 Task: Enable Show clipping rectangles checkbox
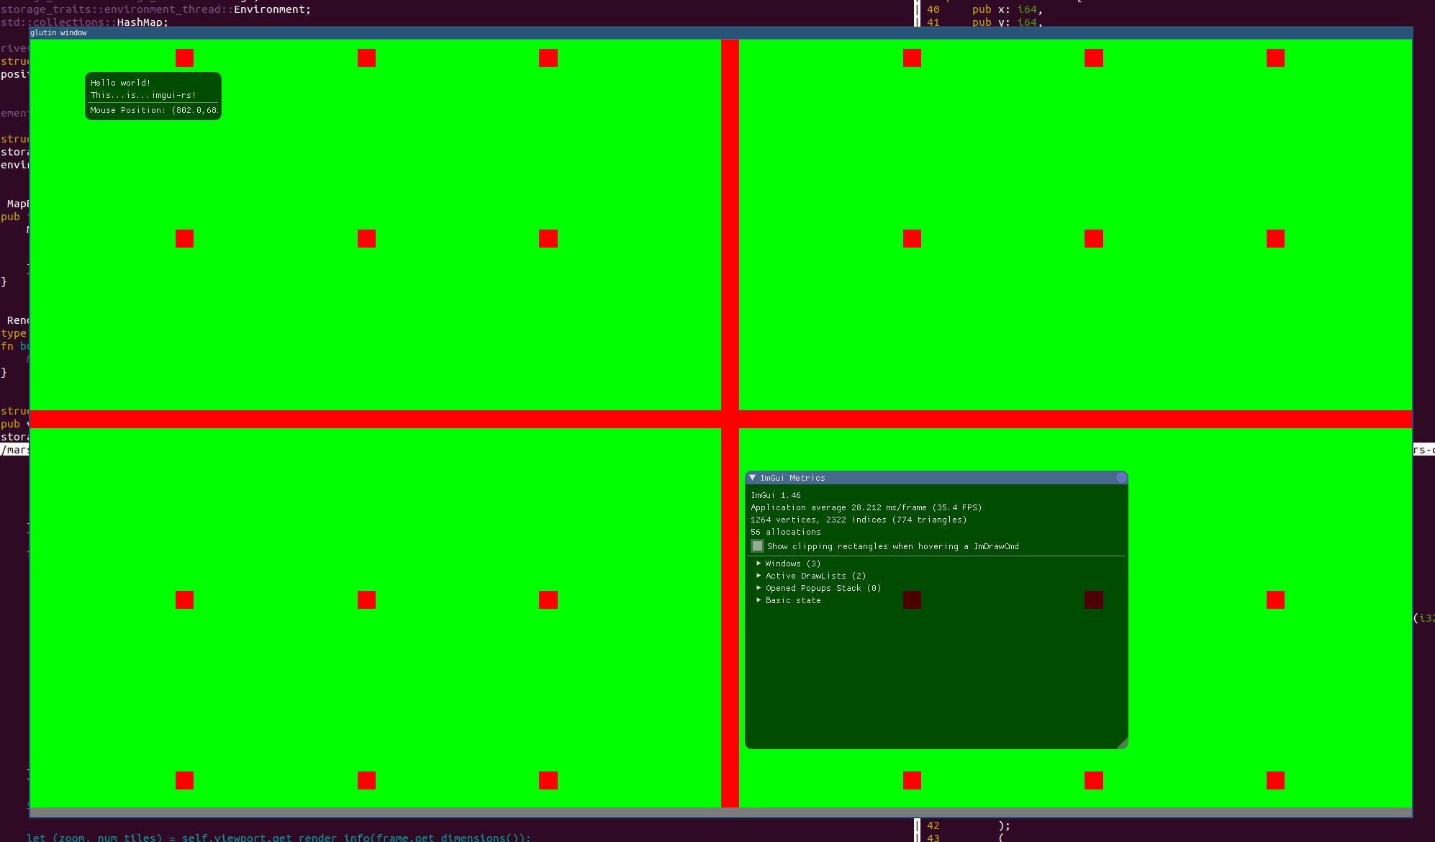757,546
